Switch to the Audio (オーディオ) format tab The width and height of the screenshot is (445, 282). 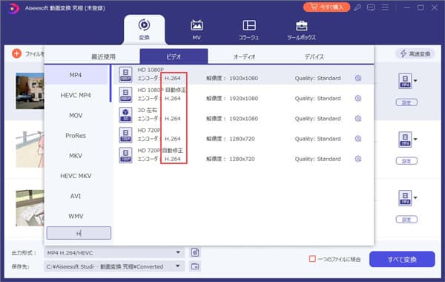click(x=244, y=57)
